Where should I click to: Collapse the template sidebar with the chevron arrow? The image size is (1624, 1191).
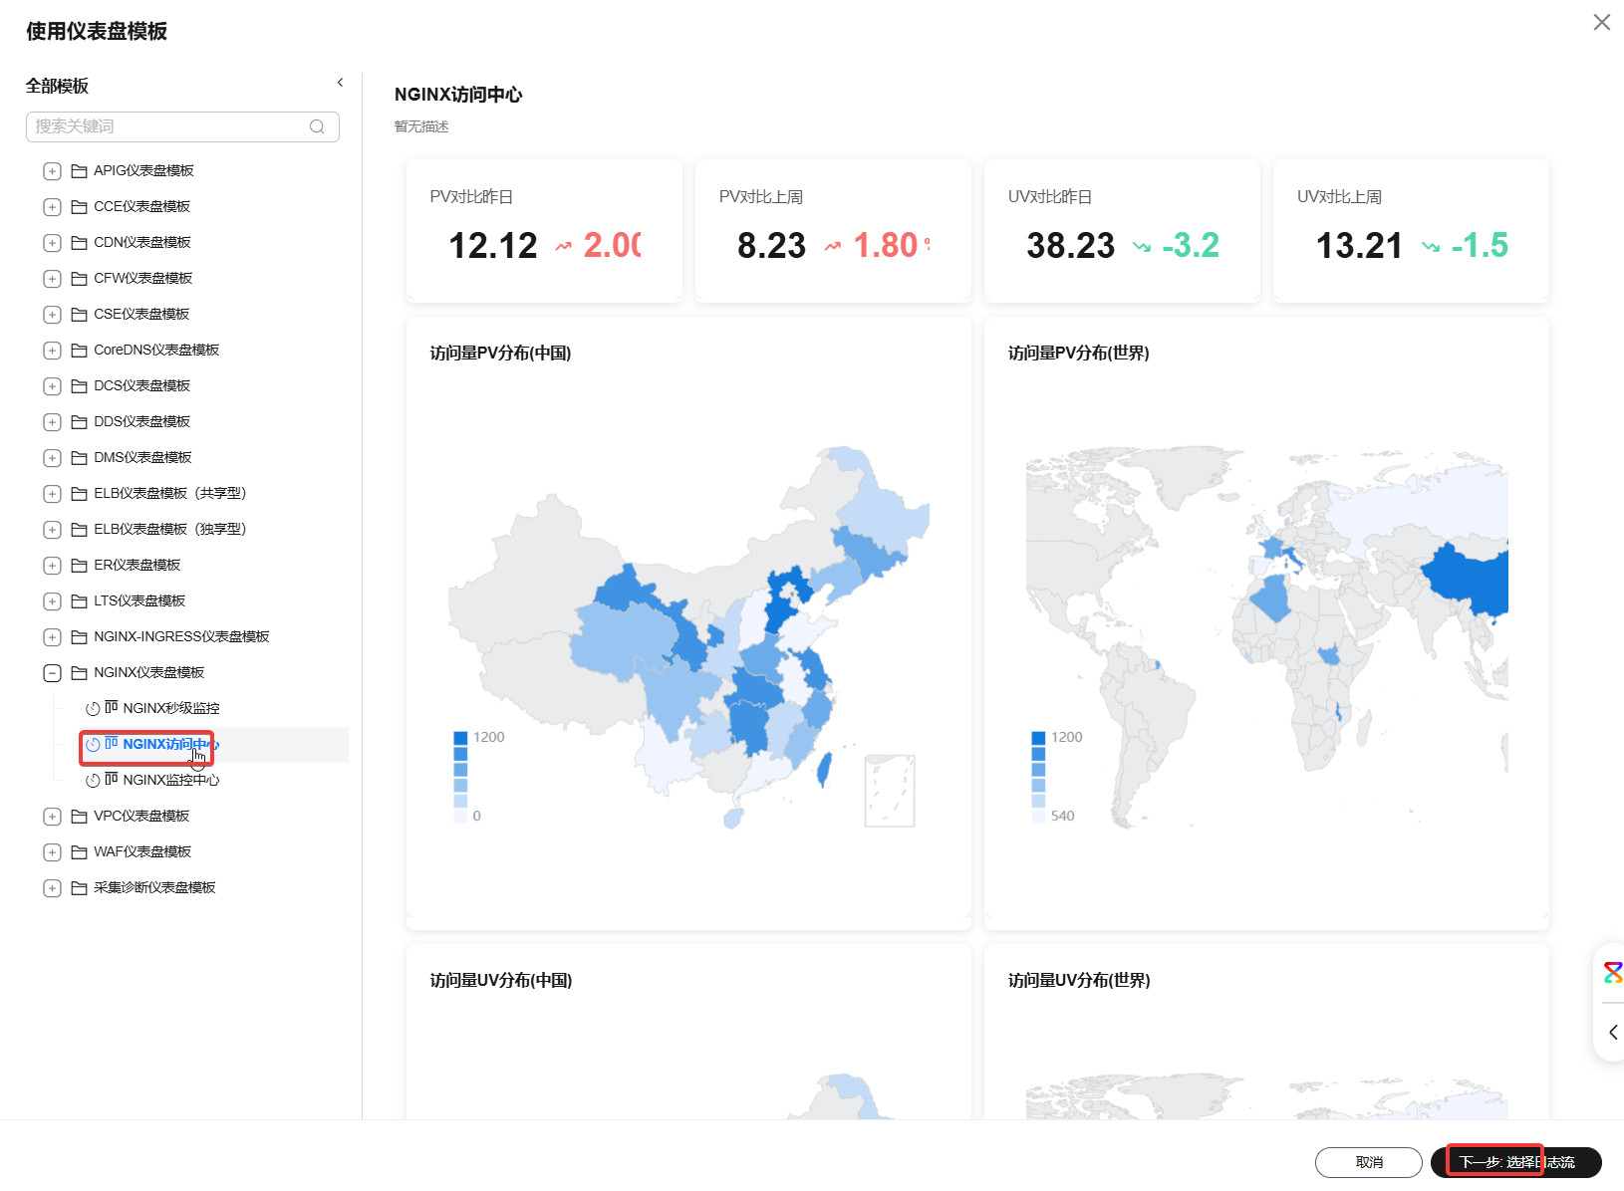pos(340,83)
